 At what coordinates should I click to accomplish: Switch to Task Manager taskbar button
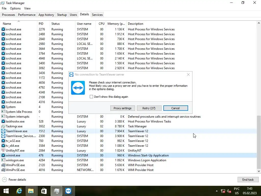click(x=57, y=191)
